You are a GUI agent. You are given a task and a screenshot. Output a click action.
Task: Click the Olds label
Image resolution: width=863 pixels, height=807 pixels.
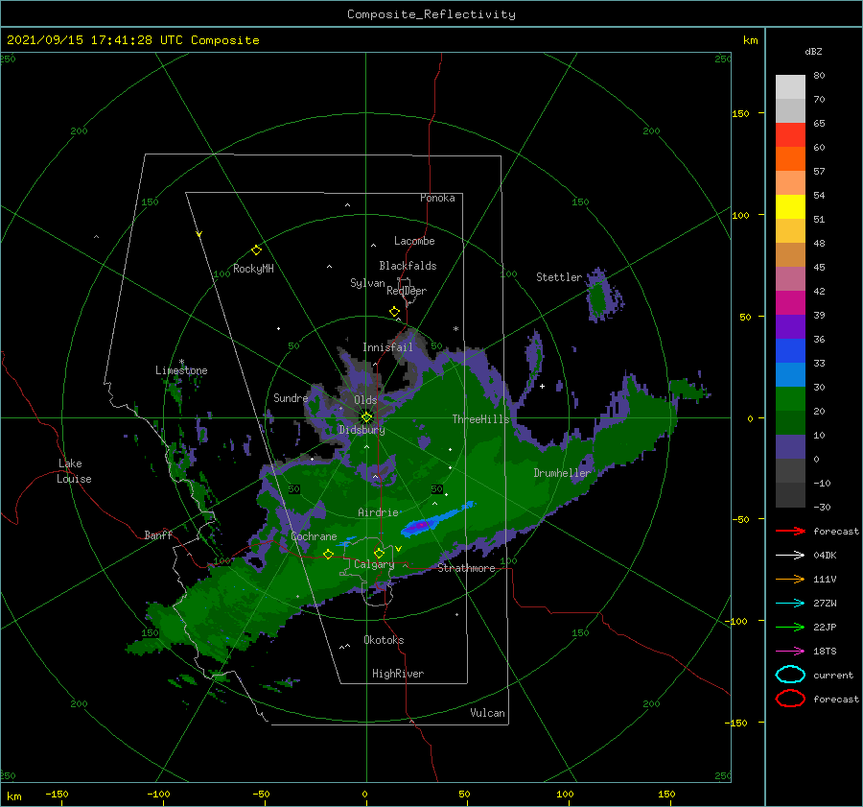click(x=365, y=400)
